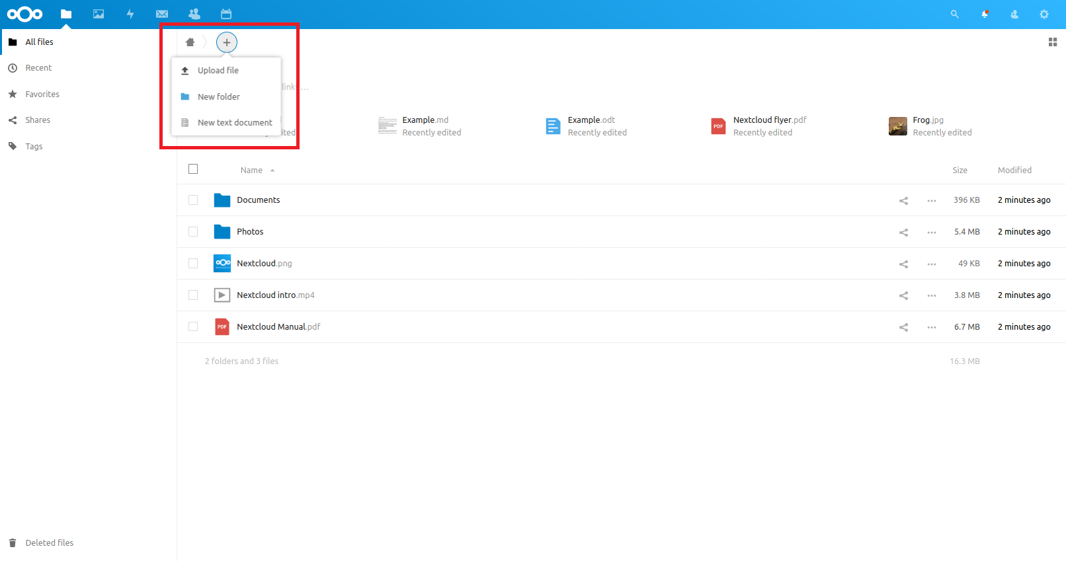This screenshot has height=561, width=1066.
Task: Share Nextcloud.png file
Action: (x=903, y=264)
